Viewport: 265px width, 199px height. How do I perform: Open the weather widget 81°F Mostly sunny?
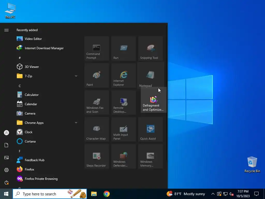(x=186, y=194)
